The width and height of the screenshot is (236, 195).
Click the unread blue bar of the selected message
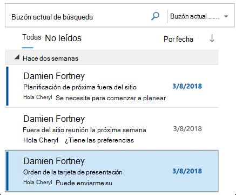(7, 171)
